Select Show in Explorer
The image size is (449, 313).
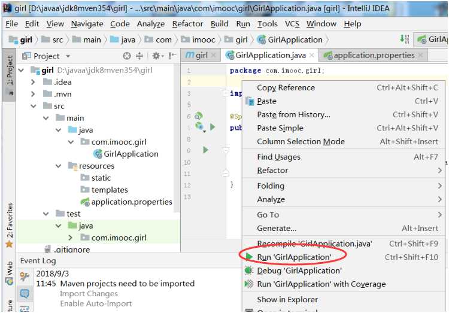coord(344,300)
